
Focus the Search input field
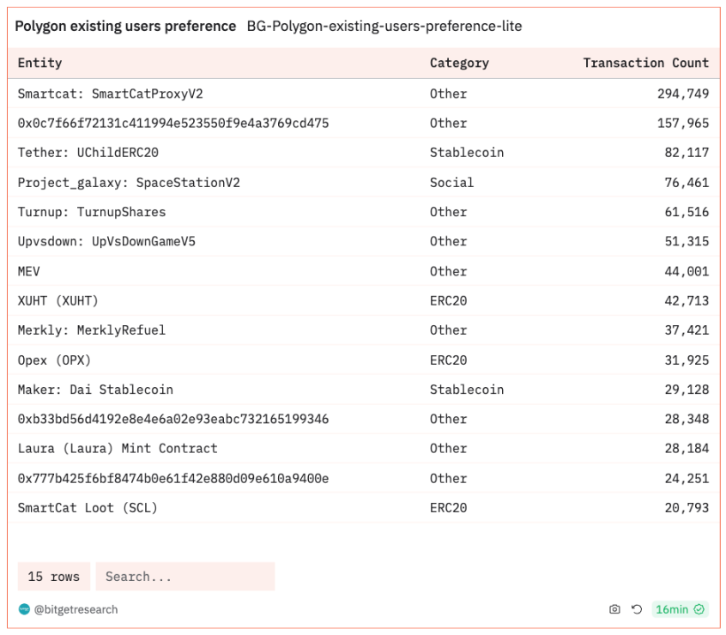(185, 577)
